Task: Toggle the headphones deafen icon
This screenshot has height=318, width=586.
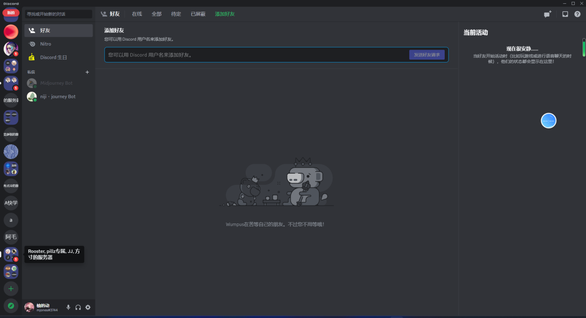Action: 78,308
